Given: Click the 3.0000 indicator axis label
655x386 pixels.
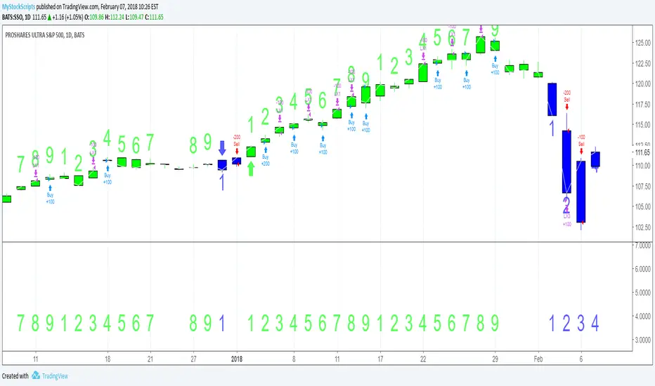Looking at the screenshot, I should click(x=642, y=340).
